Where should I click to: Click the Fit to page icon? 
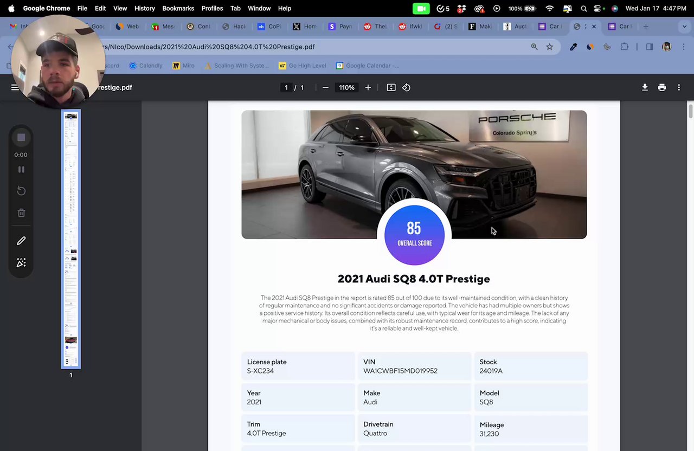coord(391,87)
